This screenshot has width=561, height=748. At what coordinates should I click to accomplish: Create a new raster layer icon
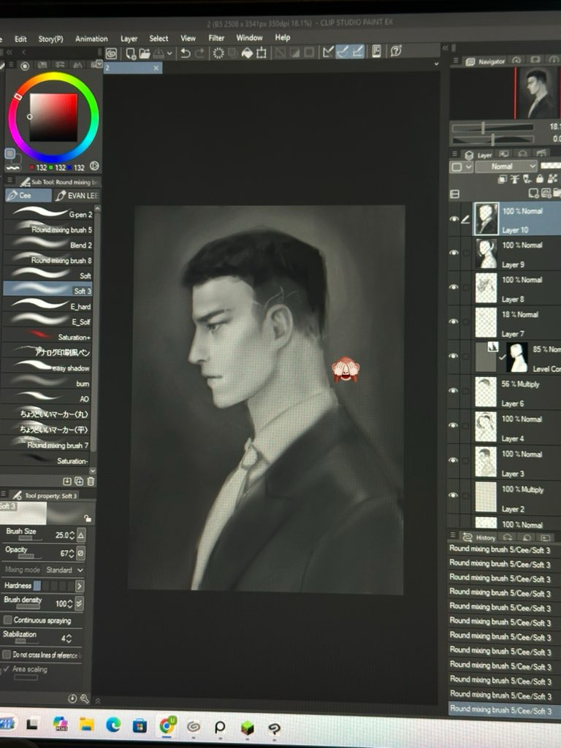pyautogui.click(x=535, y=194)
